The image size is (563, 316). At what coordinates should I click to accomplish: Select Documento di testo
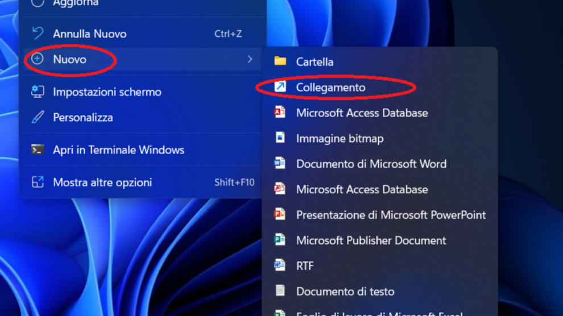(345, 292)
